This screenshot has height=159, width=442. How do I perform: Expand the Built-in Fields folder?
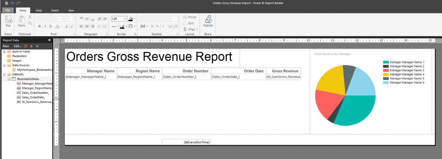point(4,52)
